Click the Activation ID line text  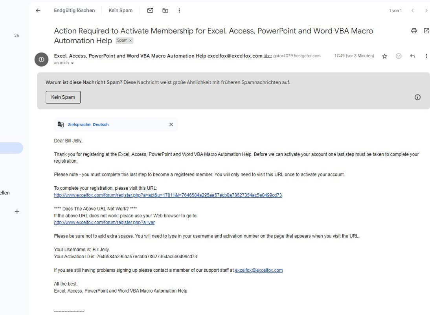point(125,256)
